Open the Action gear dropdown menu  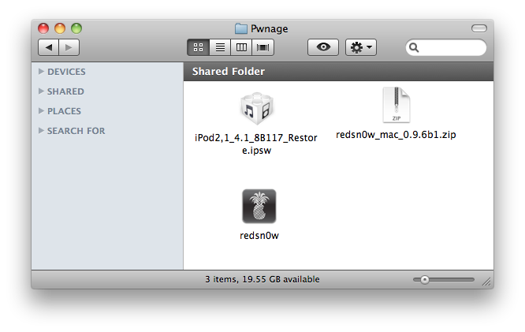click(x=362, y=48)
